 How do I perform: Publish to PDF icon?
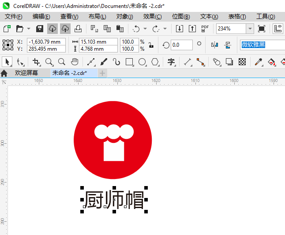point(205,29)
